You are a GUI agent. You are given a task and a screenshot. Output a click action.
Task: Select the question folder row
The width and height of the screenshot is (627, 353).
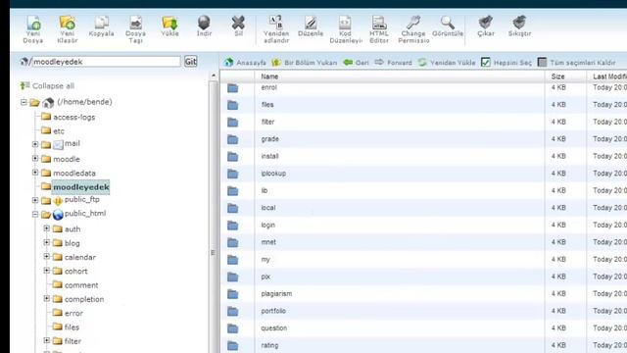pos(423,328)
